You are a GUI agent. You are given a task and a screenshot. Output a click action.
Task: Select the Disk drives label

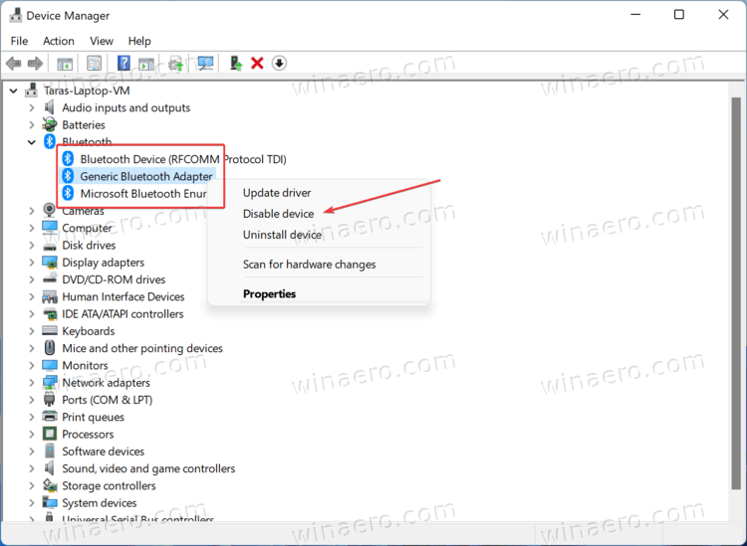(x=89, y=245)
